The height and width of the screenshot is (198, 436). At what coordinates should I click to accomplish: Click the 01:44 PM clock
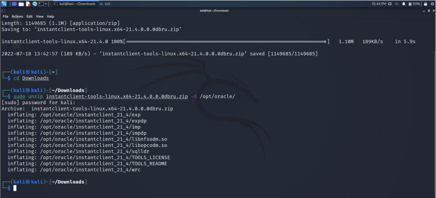(379, 4)
